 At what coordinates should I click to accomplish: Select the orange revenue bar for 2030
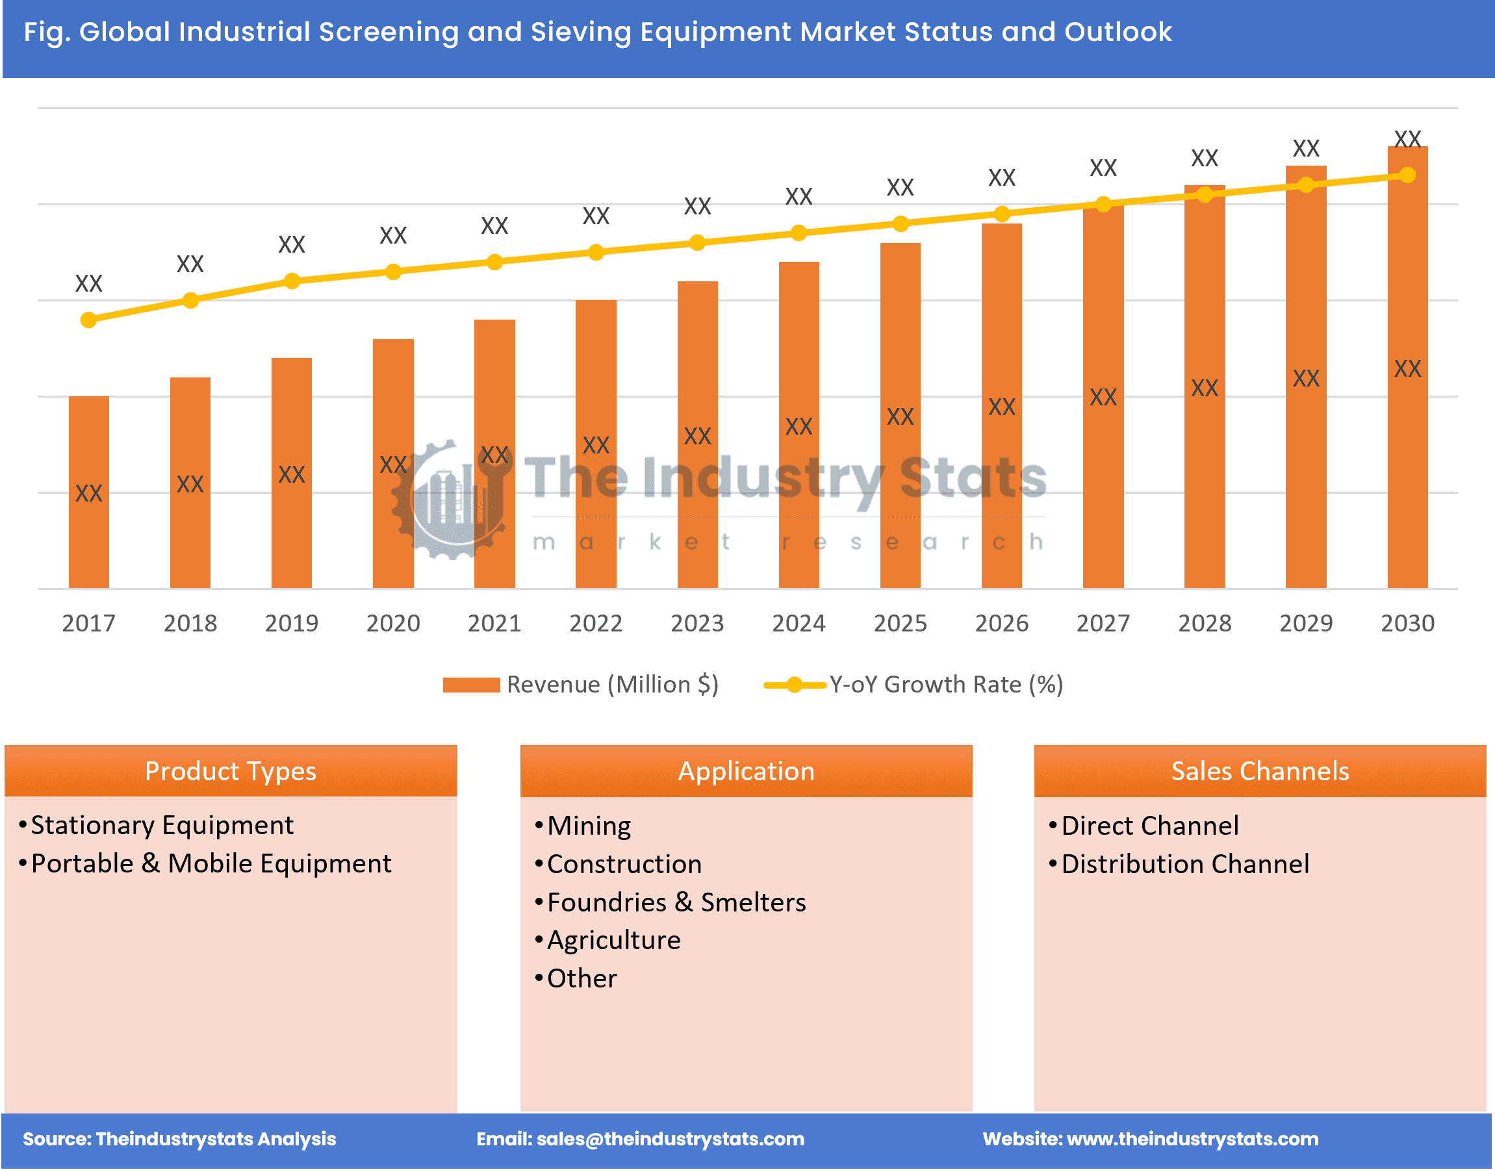1407,368
